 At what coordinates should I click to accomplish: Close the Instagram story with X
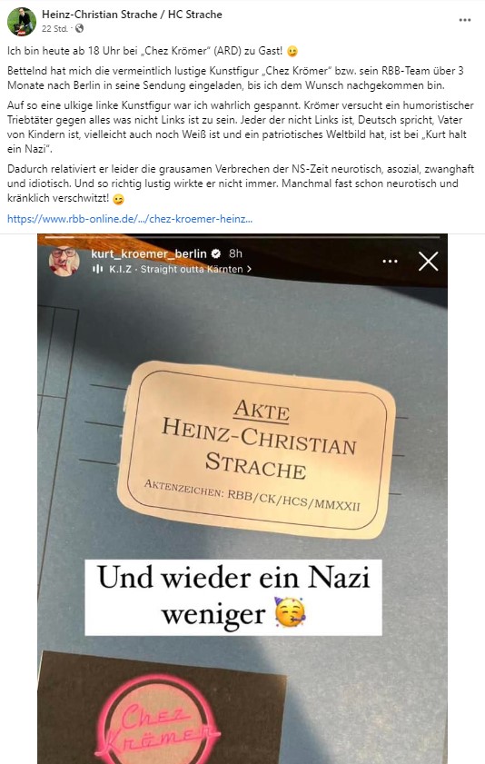click(x=428, y=261)
